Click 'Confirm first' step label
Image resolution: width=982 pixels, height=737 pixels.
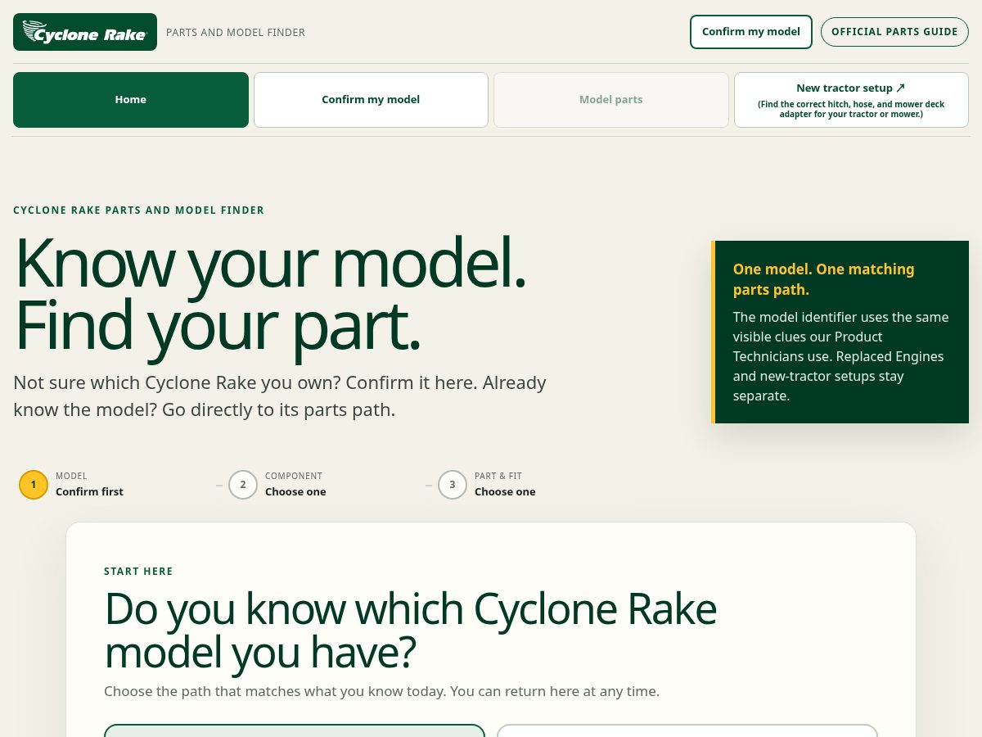tap(89, 492)
